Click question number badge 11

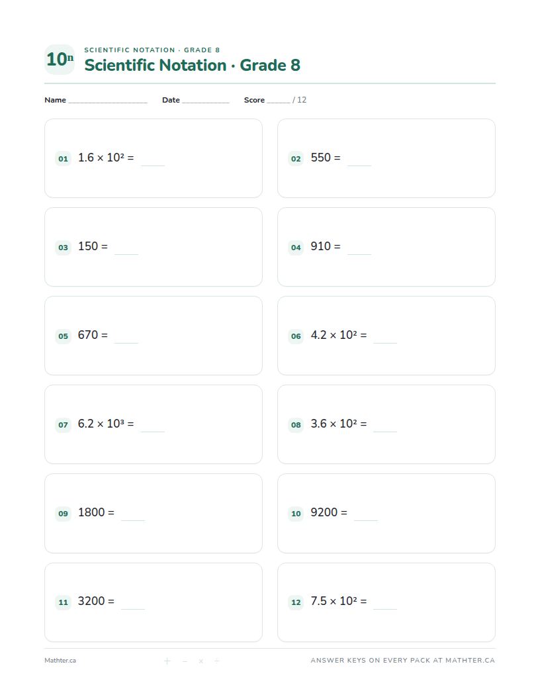[x=64, y=602]
